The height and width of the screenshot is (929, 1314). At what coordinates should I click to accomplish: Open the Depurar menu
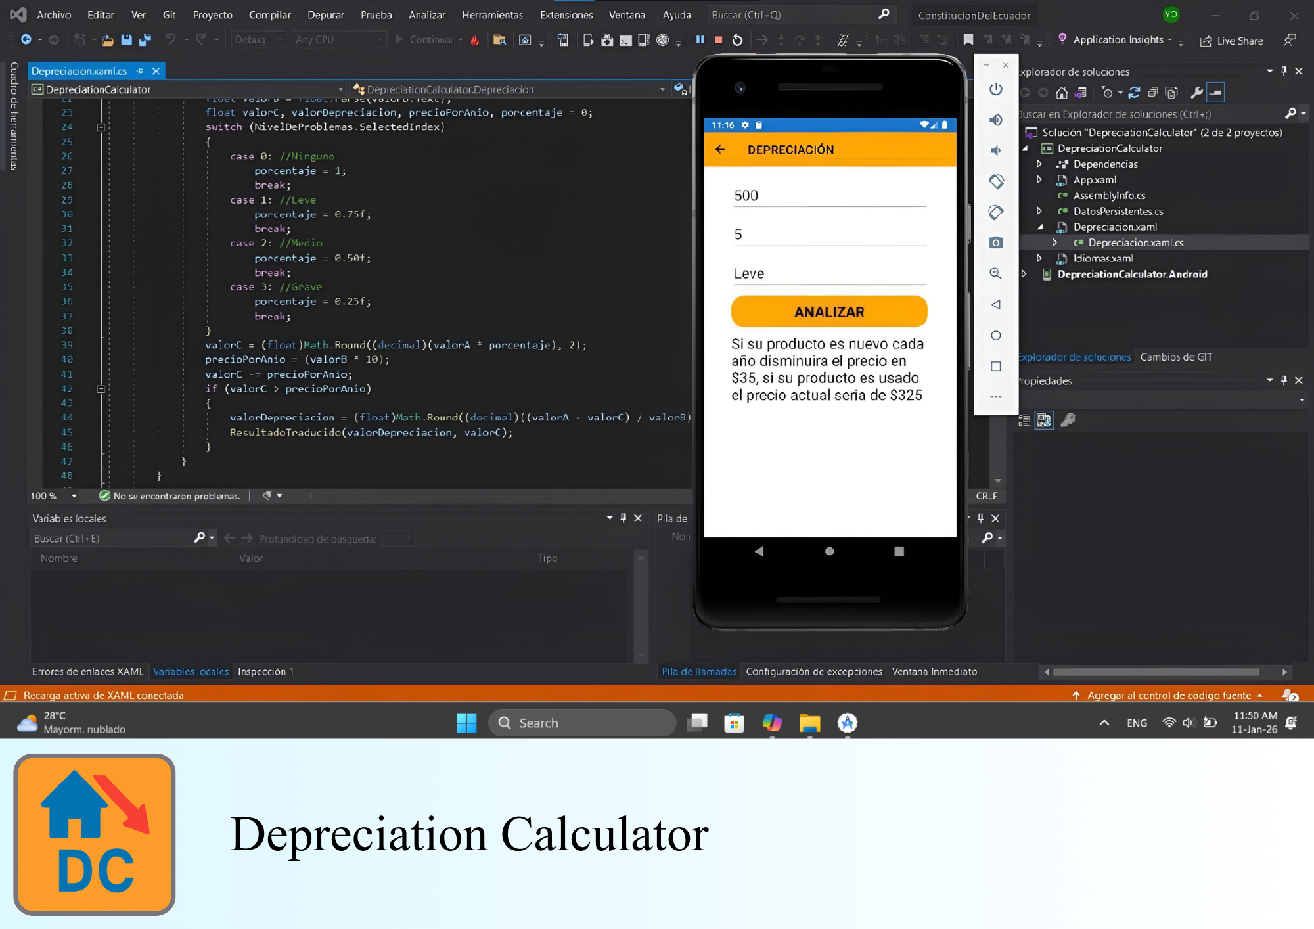point(325,14)
